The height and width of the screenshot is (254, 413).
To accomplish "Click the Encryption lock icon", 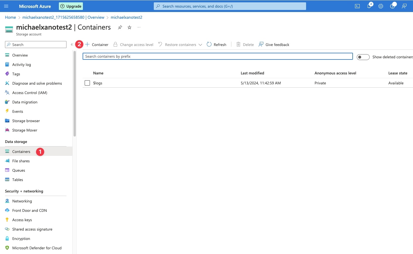I will 7,238.
